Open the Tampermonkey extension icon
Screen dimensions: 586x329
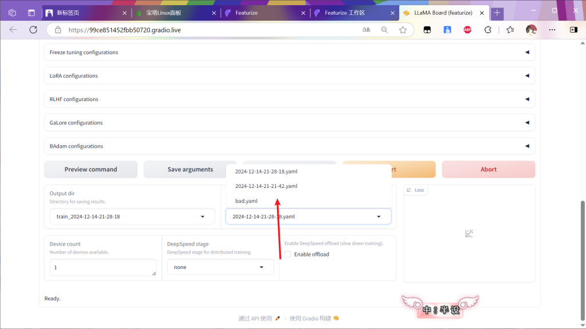point(427,30)
